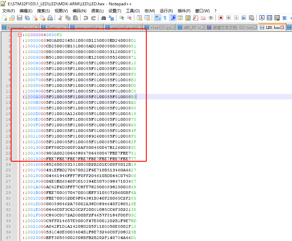Redo the last undone edit
The image size is (292, 241).
point(93,18)
